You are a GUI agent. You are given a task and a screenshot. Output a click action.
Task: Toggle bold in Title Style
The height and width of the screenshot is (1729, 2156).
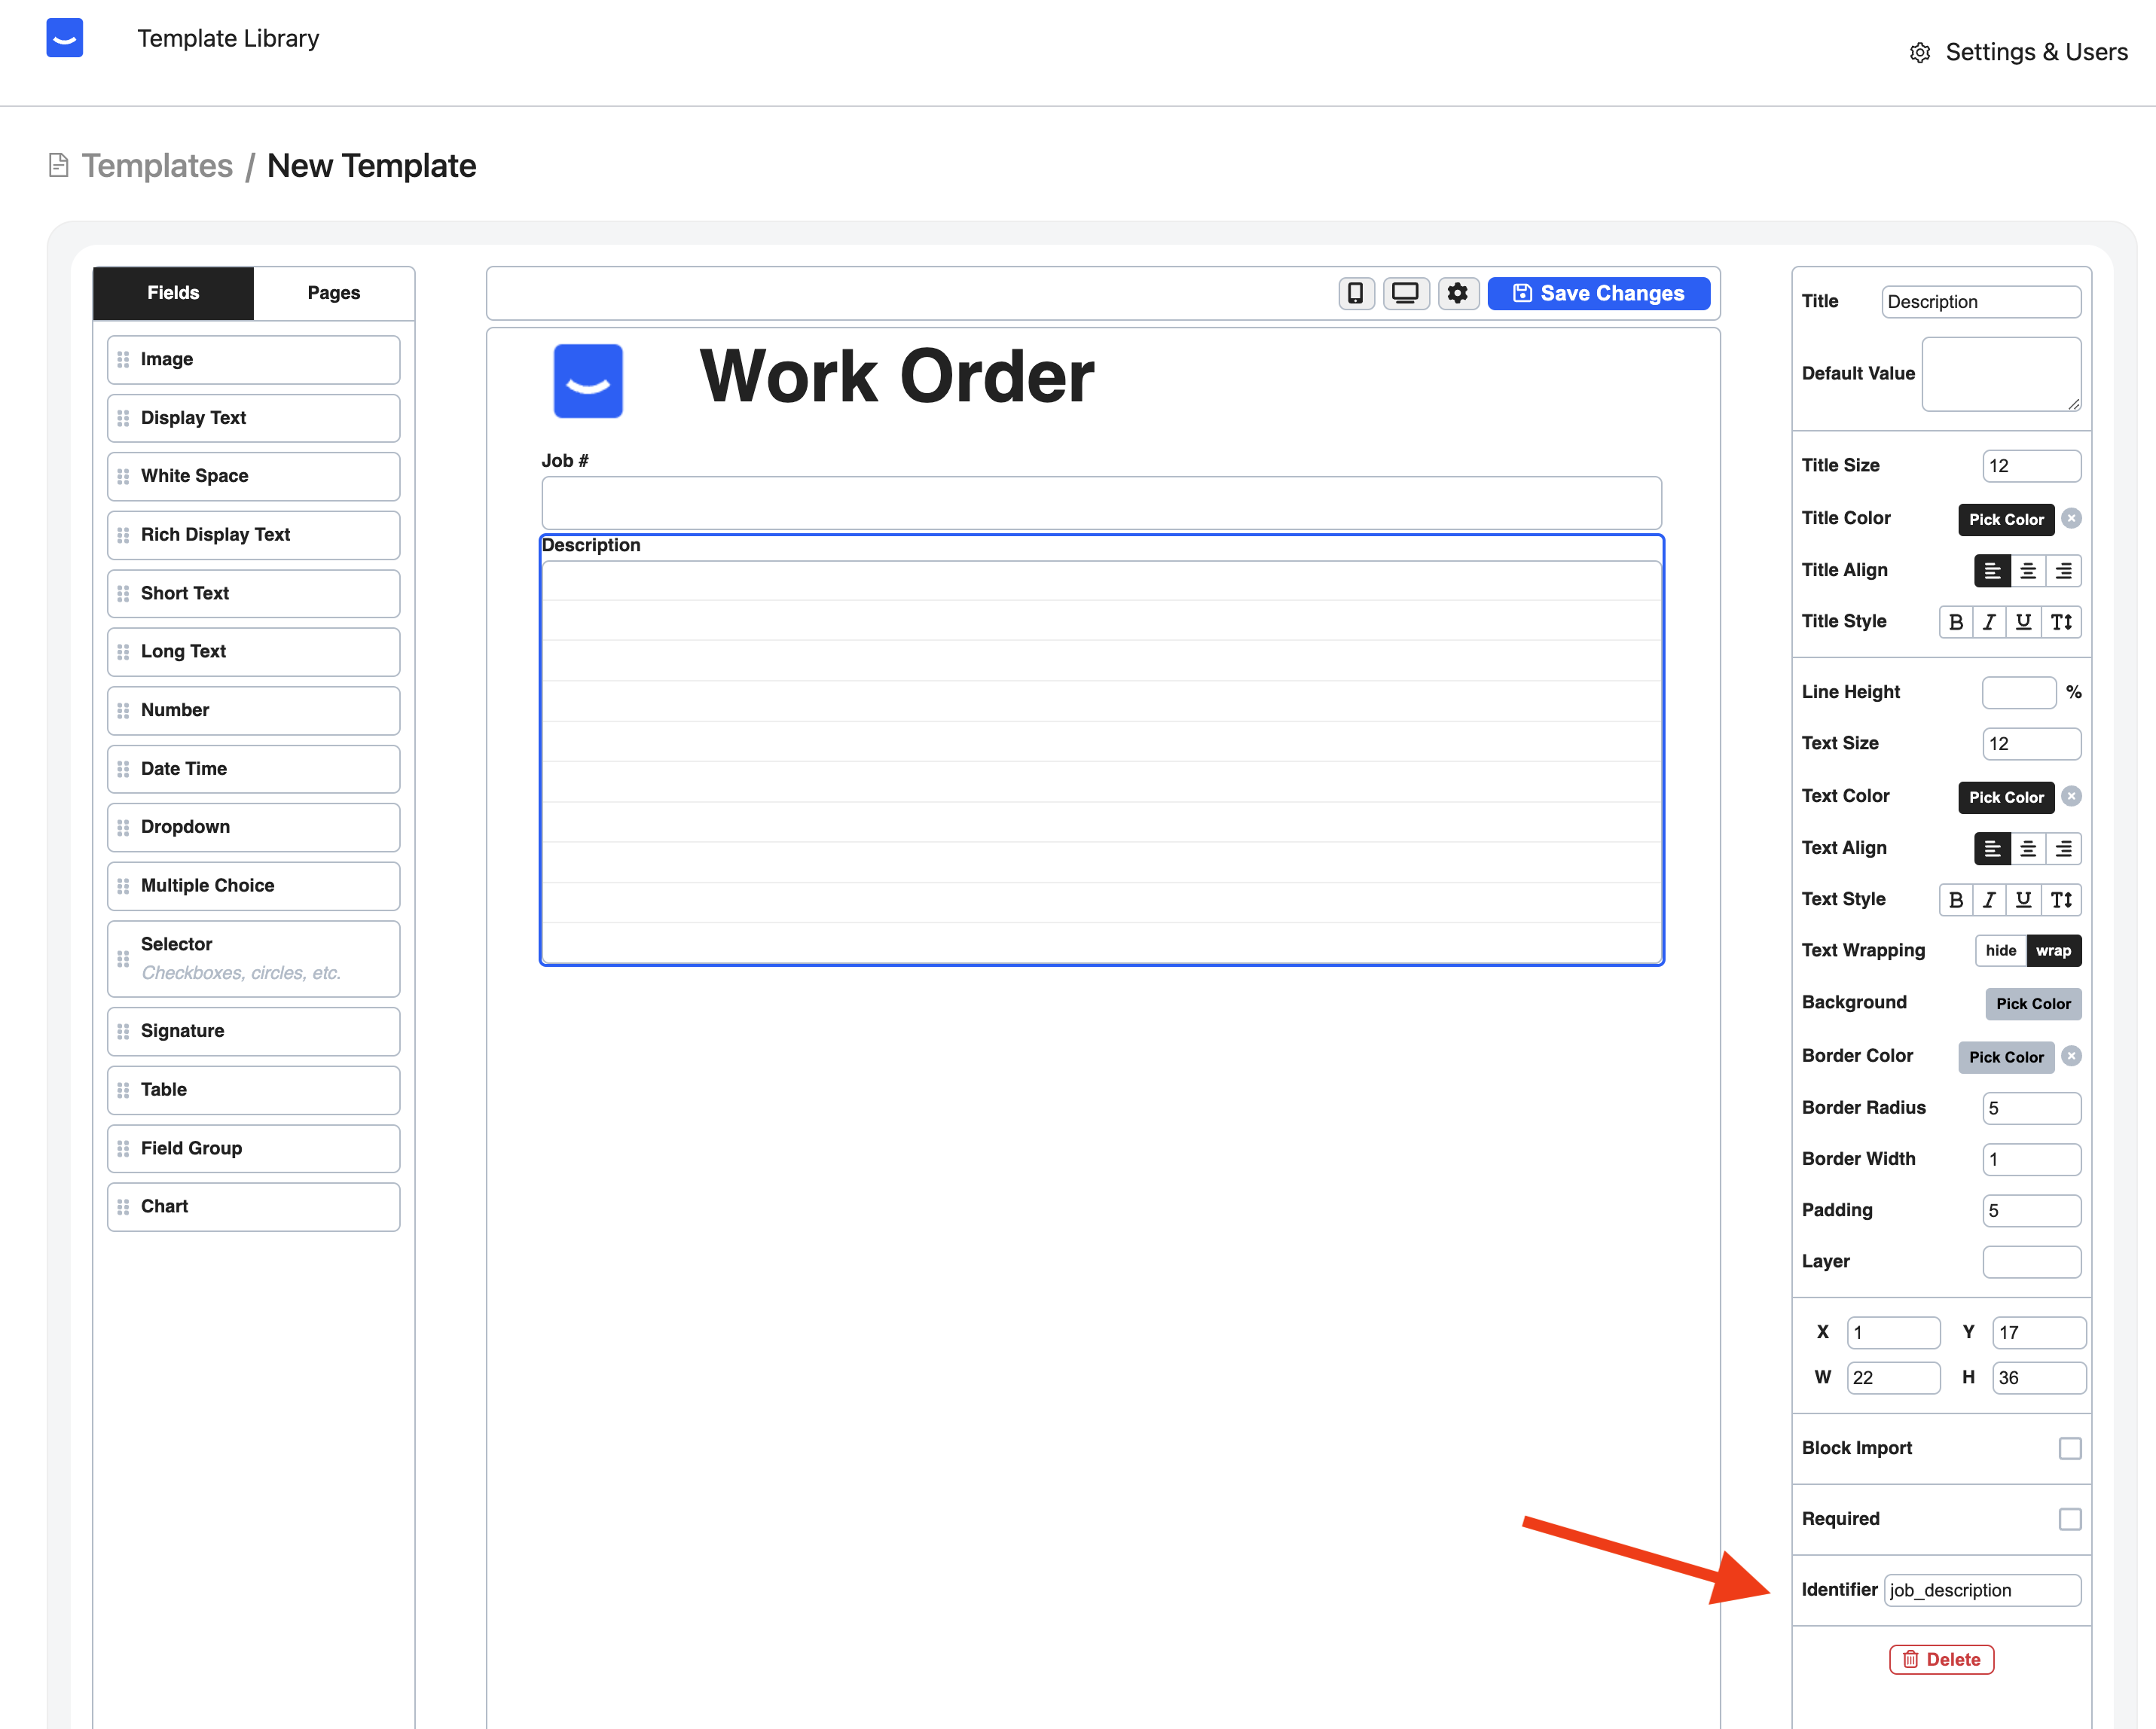(1956, 621)
